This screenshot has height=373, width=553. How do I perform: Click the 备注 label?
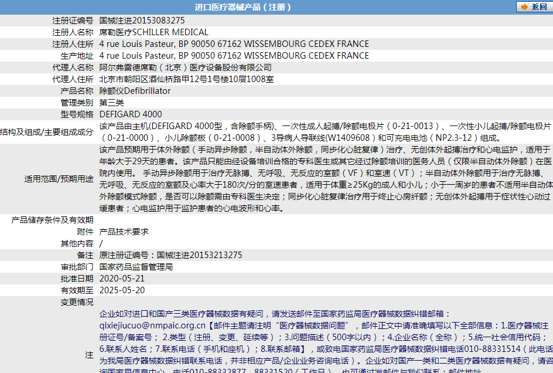pos(85,255)
